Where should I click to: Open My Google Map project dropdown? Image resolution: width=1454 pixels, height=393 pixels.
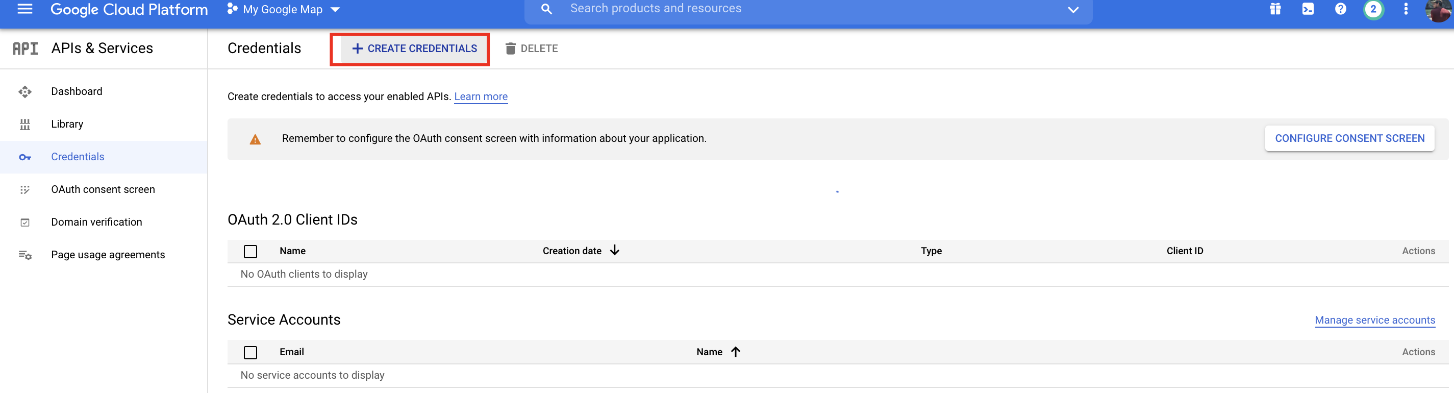tap(283, 9)
